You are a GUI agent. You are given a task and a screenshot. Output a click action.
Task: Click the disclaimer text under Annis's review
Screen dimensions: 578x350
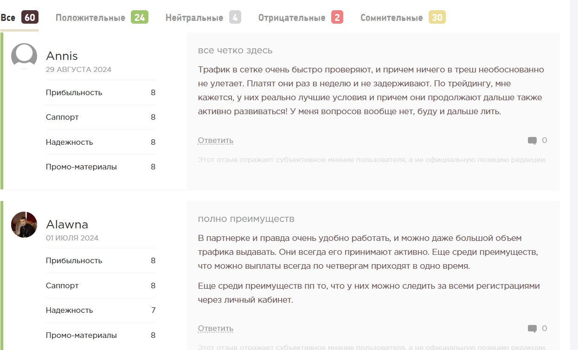pyautogui.click(x=372, y=160)
